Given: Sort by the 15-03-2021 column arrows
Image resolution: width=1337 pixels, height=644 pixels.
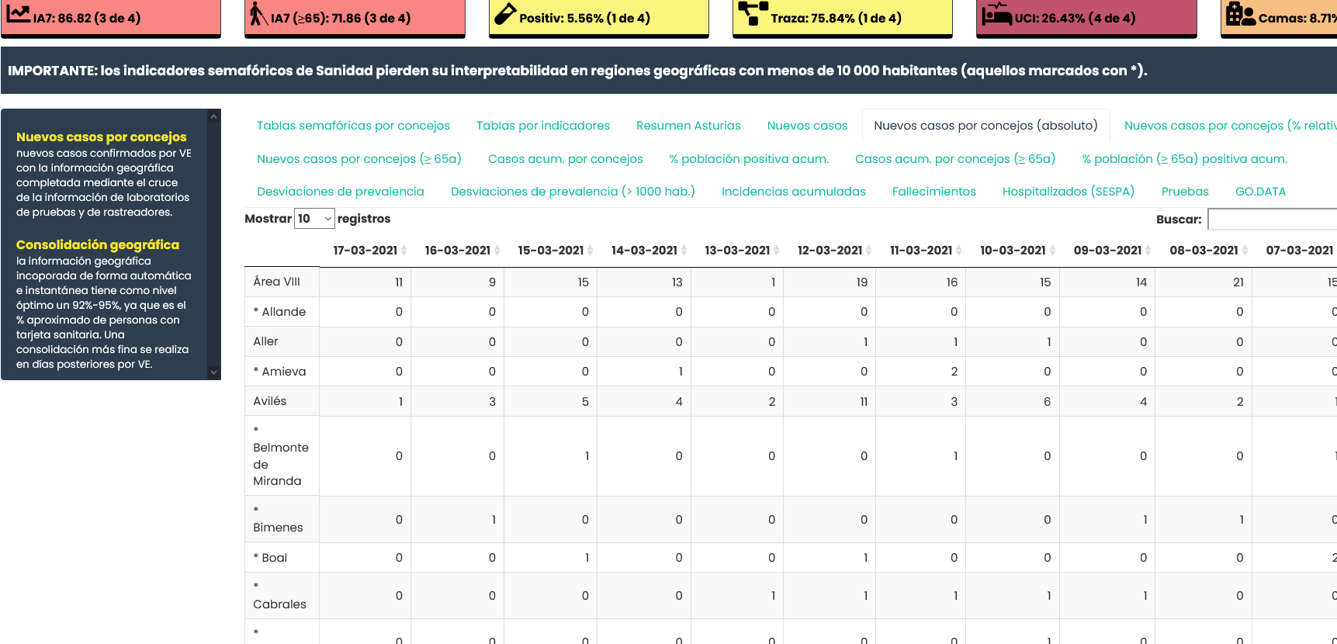Looking at the screenshot, I should tap(590, 251).
